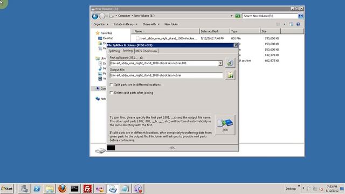Click the Desktop toolbar label in taskbar
Image resolution: width=345 pixels, height=194 pixels.
pyautogui.click(x=291, y=189)
